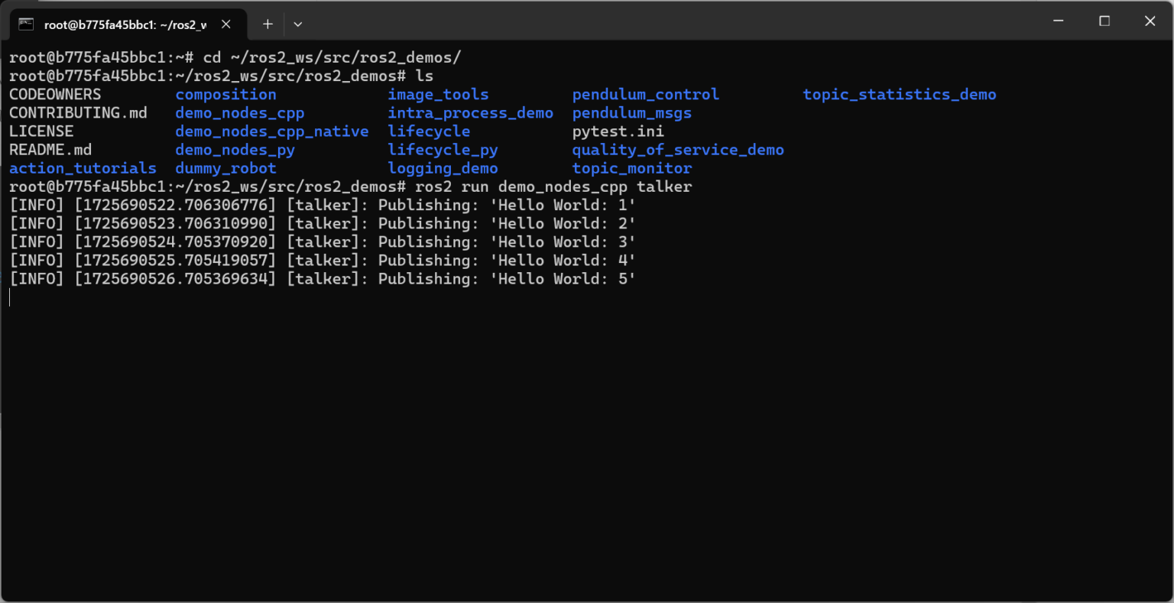This screenshot has width=1174, height=603.
Task: Minimize the terminal window
Action: pyautogui.click(x=1059, y=21)
